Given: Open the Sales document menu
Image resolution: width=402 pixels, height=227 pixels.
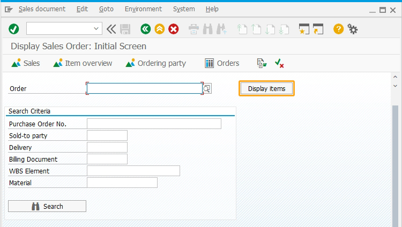Looking at the screenshot, I should (42, 9).
